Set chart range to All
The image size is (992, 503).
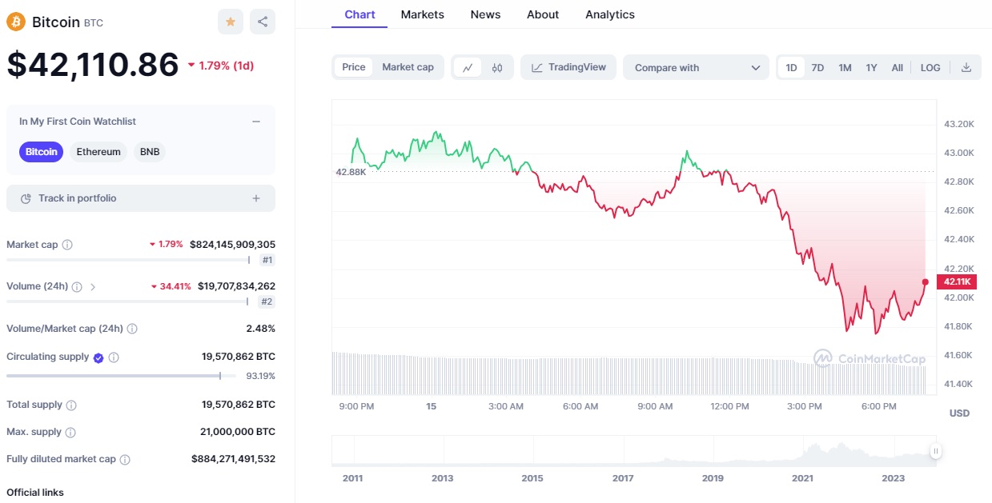(x=898, y=68)
